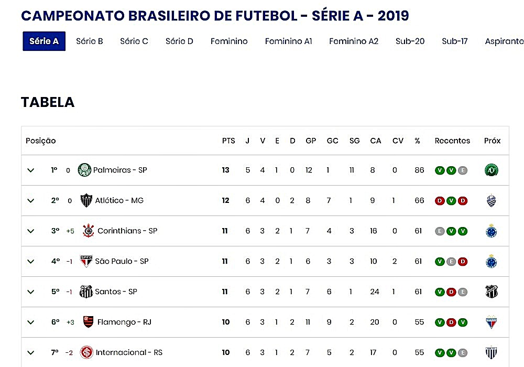Open the Flamengo - RJ team link
Viewport: 524px width, 367px height.
(x=124, y=322)
